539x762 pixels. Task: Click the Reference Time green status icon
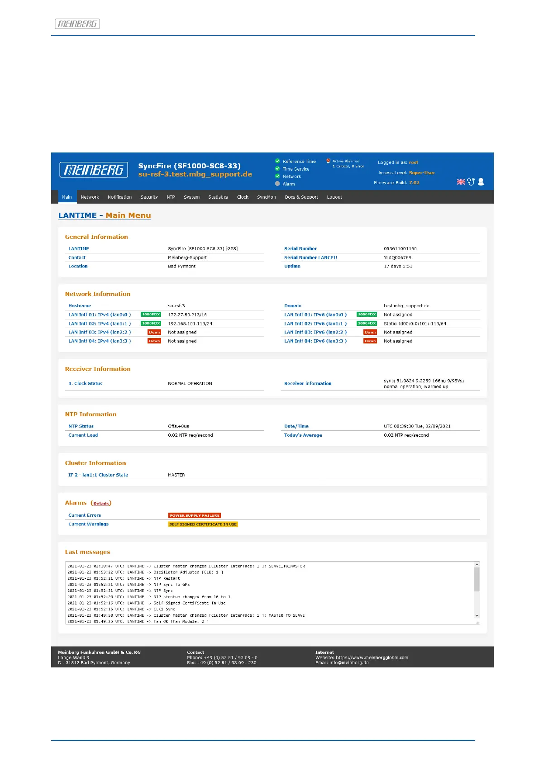point(277,161)
